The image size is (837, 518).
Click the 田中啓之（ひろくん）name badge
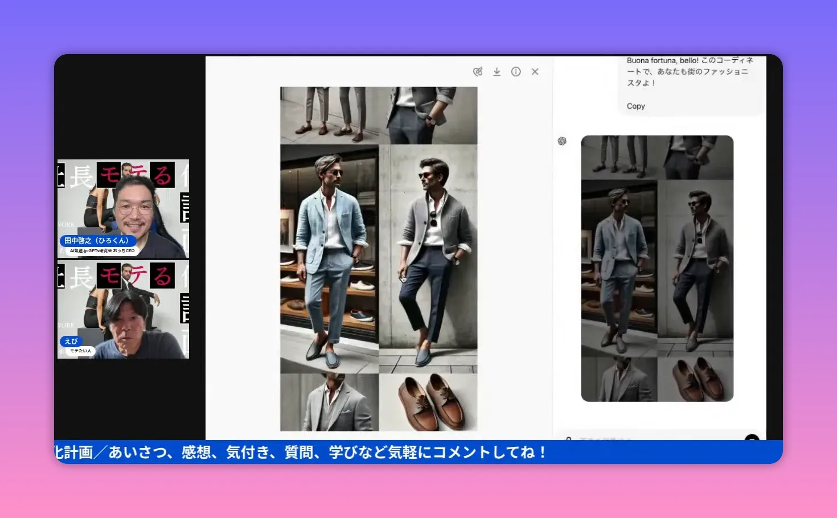97,240
